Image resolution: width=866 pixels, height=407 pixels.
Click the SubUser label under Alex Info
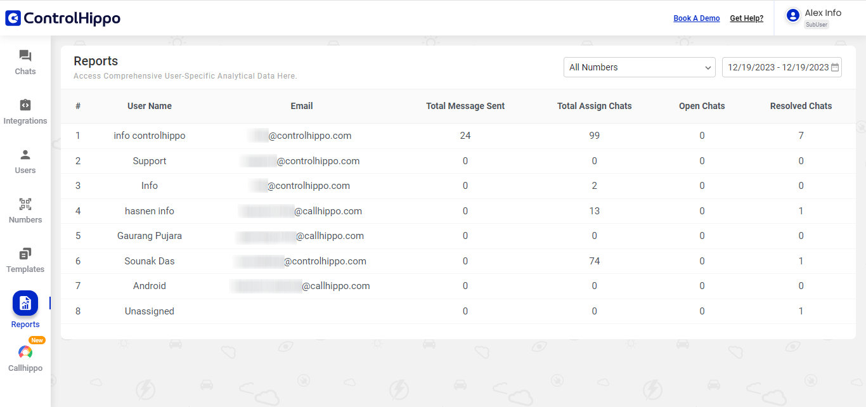tap(816, 24)
